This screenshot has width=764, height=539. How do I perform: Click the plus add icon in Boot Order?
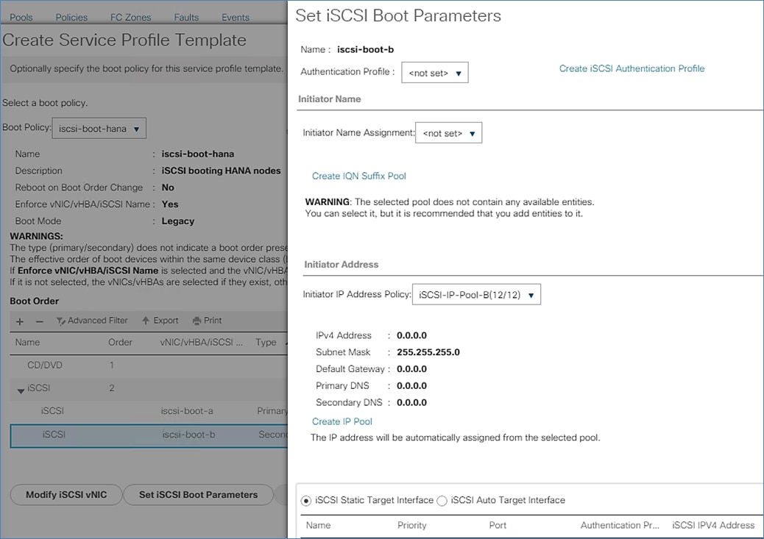click(20, 321)
